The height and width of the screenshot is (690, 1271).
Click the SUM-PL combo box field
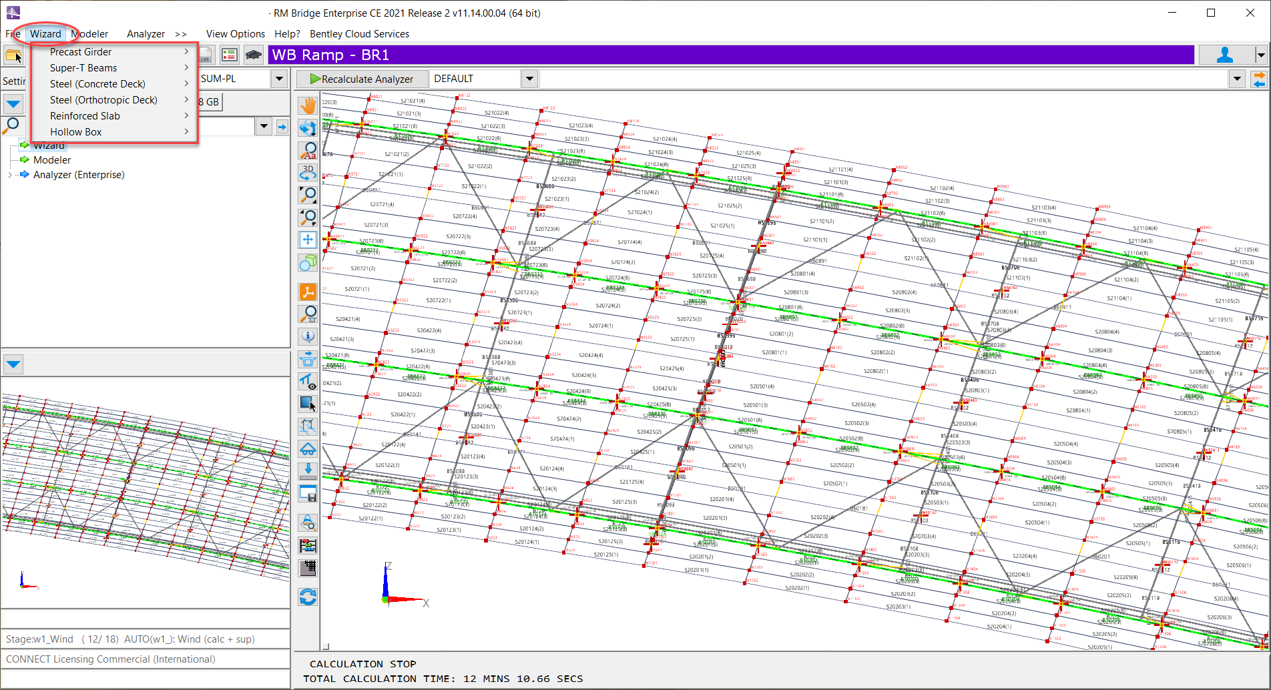[235, 79]
